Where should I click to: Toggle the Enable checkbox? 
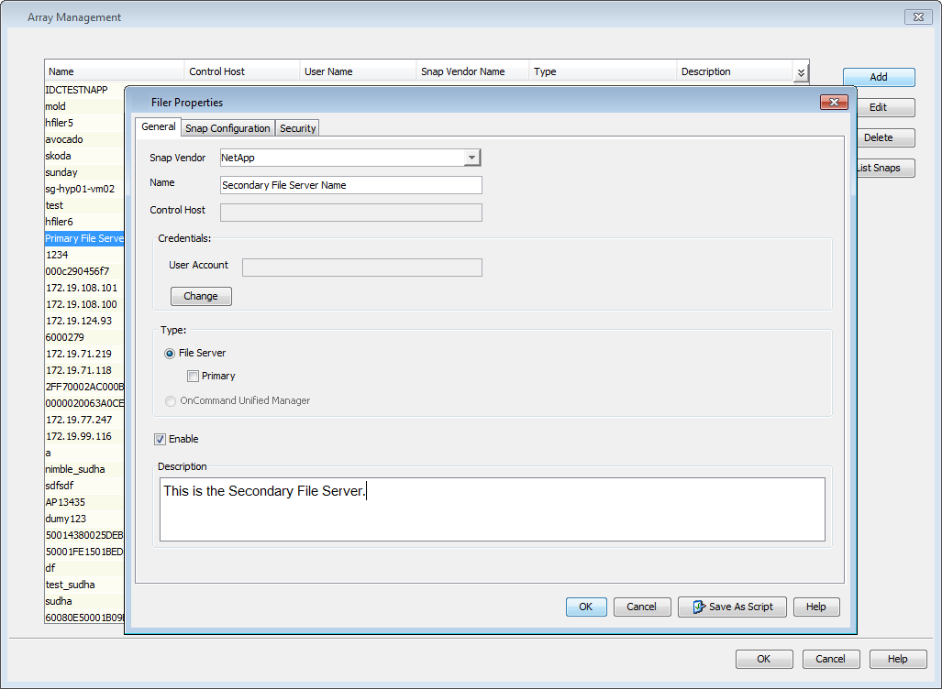click(x=161, y=439)
